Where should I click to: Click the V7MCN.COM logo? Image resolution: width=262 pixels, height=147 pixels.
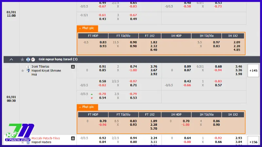coord(20,131)
